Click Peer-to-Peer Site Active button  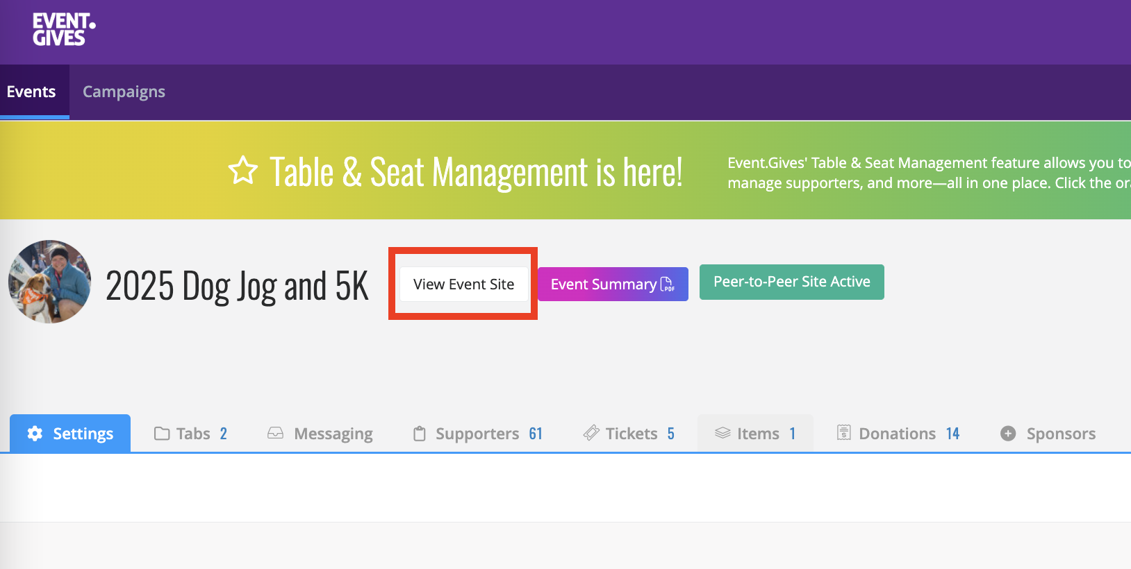(791, 282)
